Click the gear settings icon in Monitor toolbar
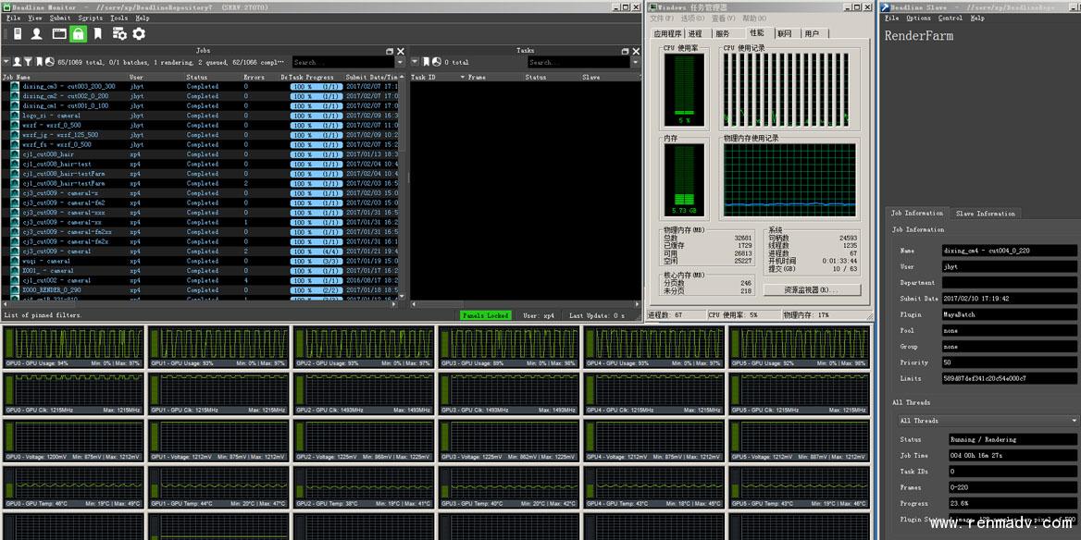The image size is (1081, 540). coord(139,33)
